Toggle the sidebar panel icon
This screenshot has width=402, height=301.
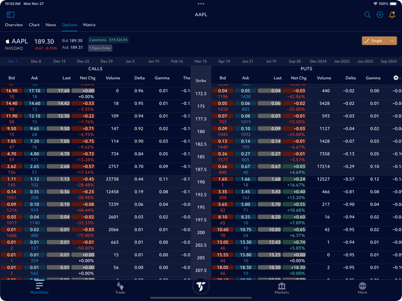10,14
